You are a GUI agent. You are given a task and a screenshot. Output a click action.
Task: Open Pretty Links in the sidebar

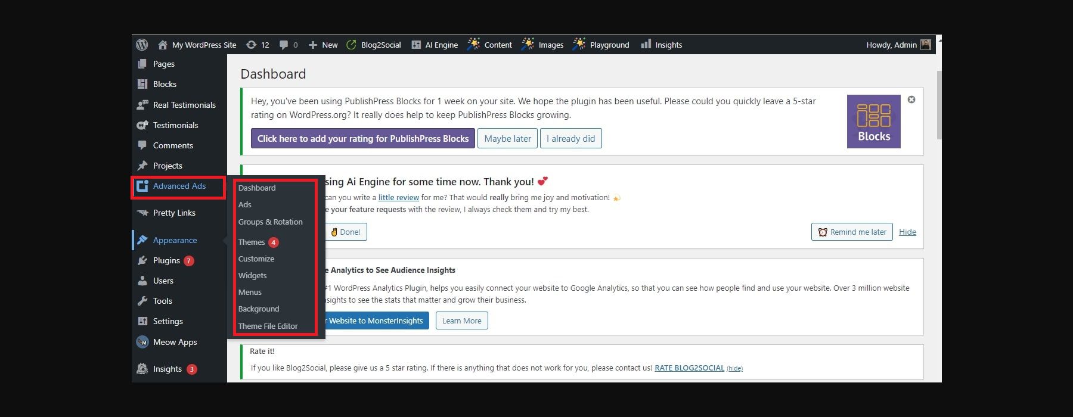point(174,213)
